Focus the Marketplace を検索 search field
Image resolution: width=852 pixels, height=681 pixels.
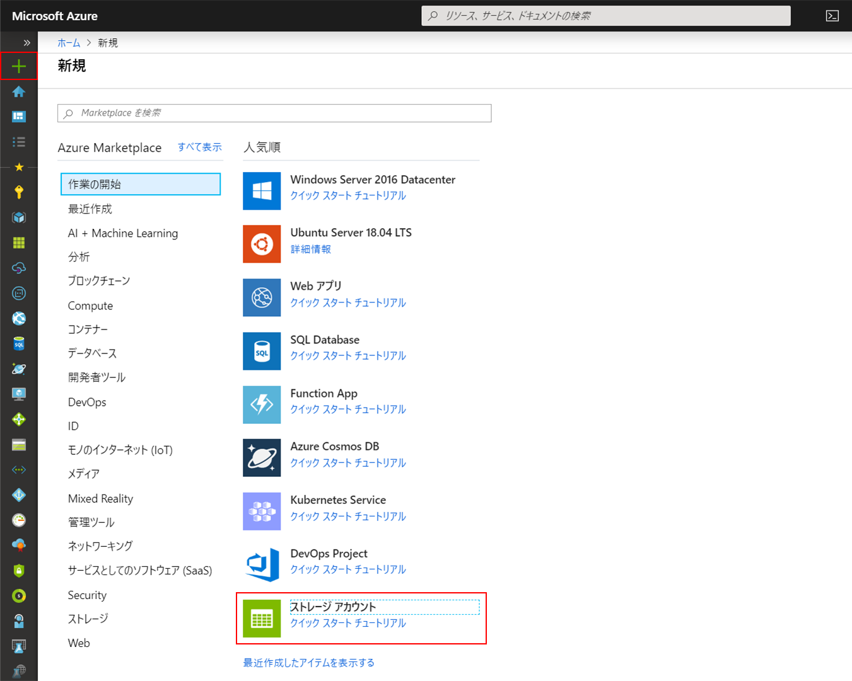(x=274, y=113)
